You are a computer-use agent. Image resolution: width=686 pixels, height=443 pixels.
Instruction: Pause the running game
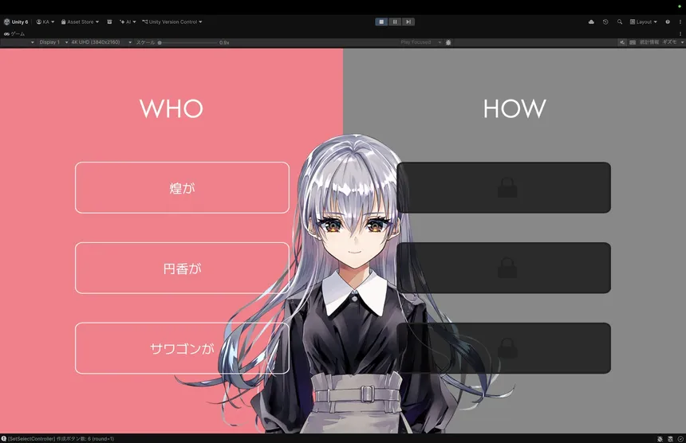click(395, 22)
